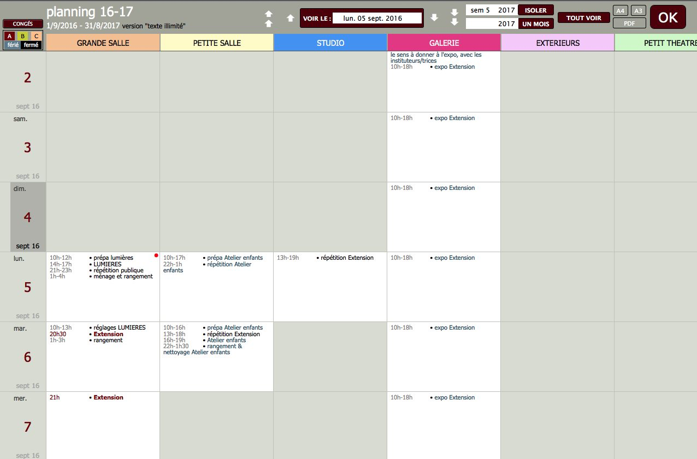Image resolution: width=697 pixels, height=459 pixels.
Task: Select A3 print format
Action: [637, 11]
